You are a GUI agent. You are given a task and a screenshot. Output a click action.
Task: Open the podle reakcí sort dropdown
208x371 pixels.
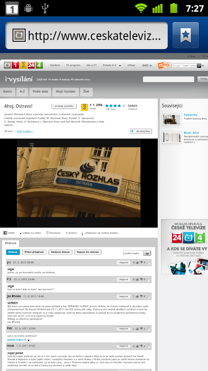pyautogui.click(x=137, y=253)
